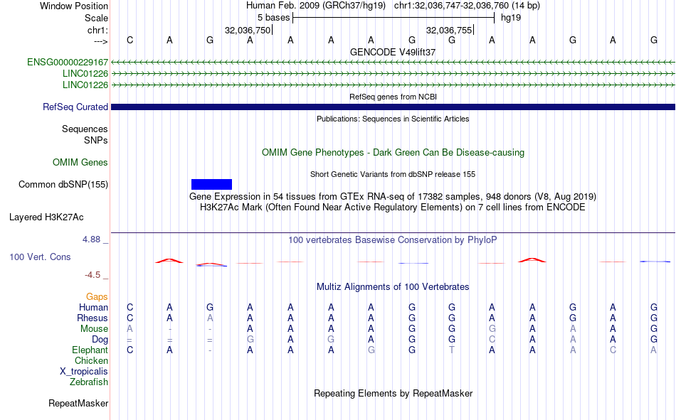The image size is (676, 420).
Task: Select the ENSG00000229167 gene label
Action: [68, 62]
